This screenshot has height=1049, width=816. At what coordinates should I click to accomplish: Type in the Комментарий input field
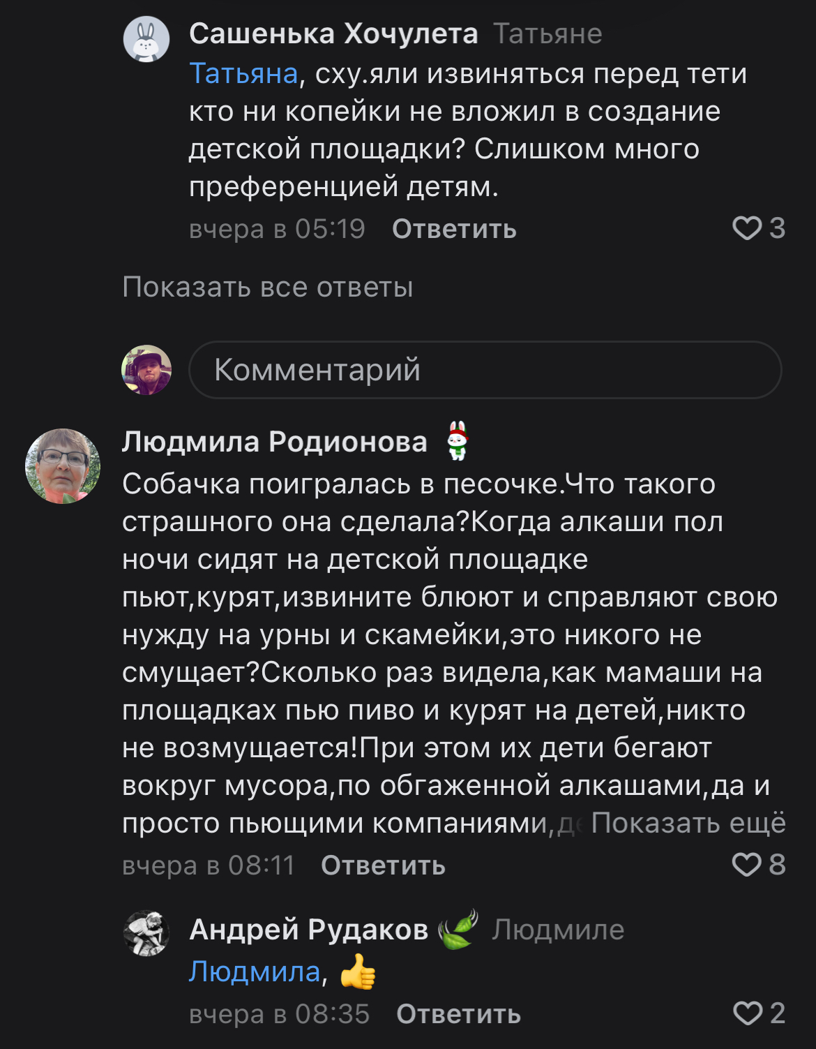485,370
